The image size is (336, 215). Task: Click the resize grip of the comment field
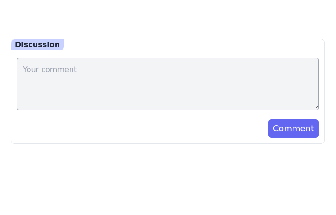point(316,107)
